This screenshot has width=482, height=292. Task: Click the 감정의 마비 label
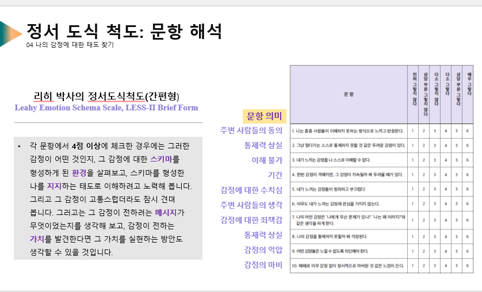tap(263, 264)
